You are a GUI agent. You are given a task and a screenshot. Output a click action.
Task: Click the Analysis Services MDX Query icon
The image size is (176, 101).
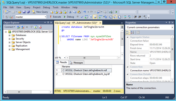coord(56,12)
